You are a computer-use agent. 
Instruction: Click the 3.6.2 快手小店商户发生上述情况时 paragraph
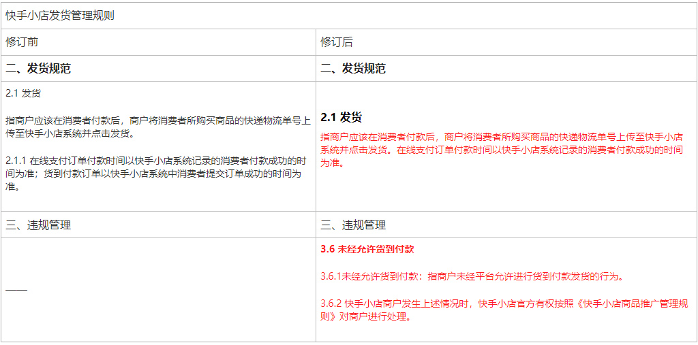[x=505, y=310]
